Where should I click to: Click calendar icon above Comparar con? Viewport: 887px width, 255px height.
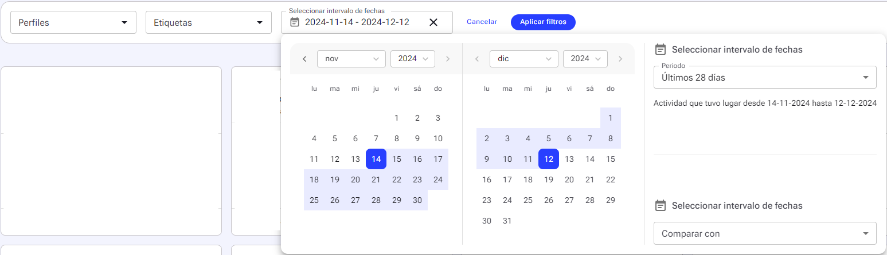coord(660,205)
